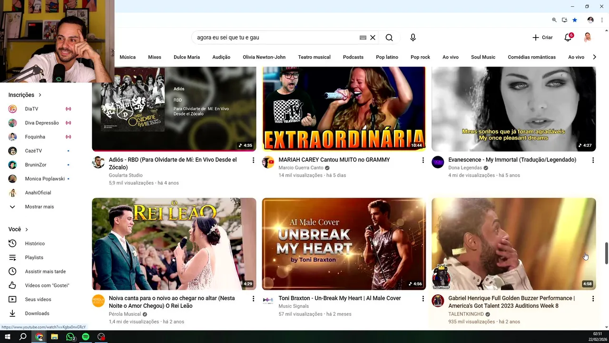Select the Música filter chip
Viewport: 609px width, 343px height.
pos(128,57)
